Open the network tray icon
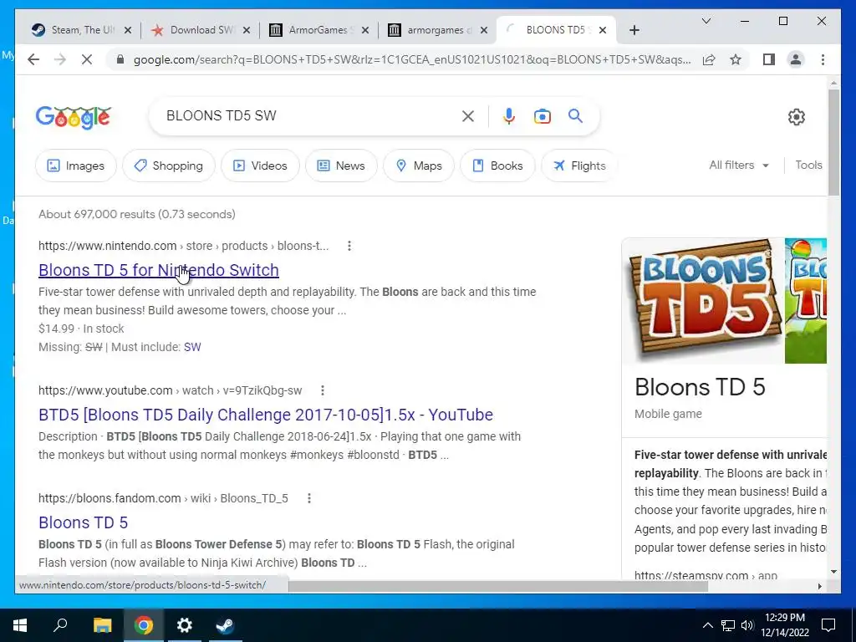The height and width of the screenshot is (642, 856). coord(728,625)
